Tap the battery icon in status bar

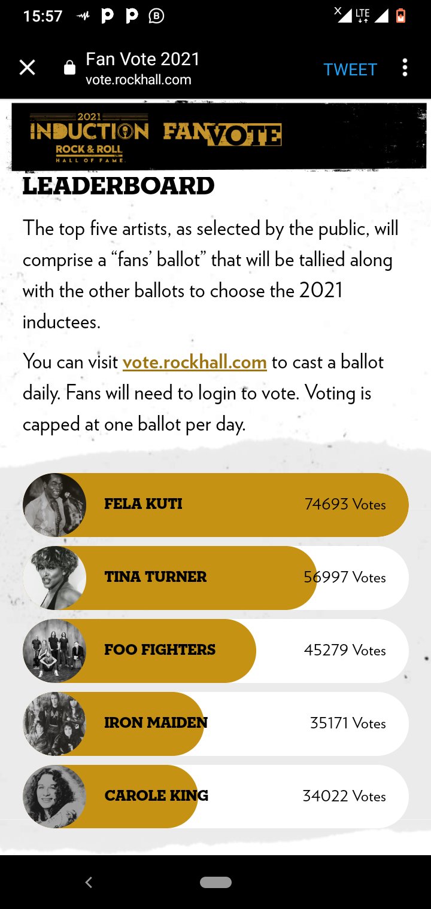(x=400, y=16)
